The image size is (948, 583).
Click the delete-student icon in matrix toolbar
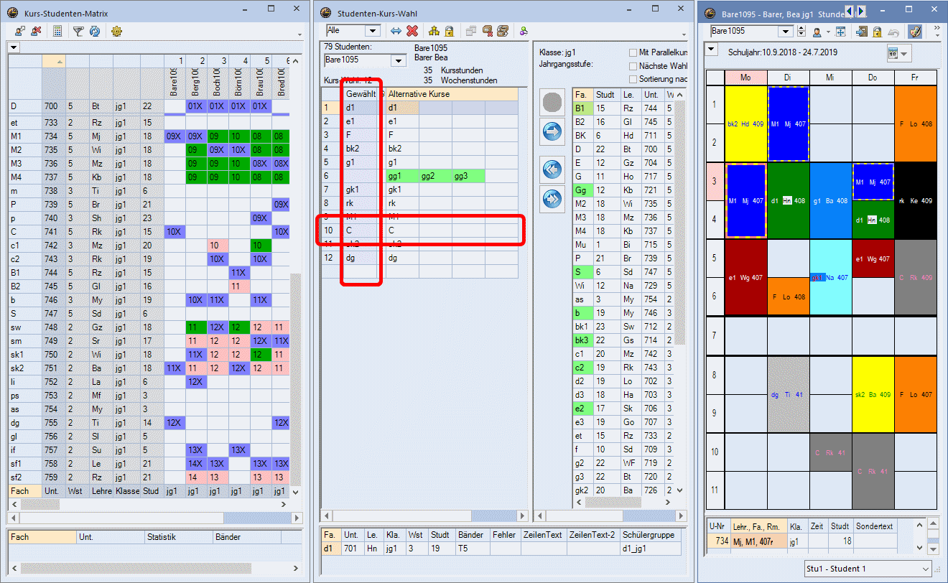(36, 32)
